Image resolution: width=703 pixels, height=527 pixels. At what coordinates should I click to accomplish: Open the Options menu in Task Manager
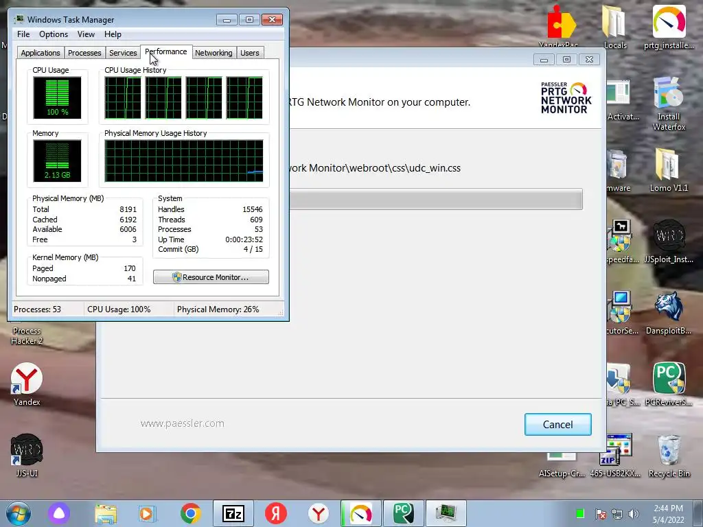tap(54, 34)
